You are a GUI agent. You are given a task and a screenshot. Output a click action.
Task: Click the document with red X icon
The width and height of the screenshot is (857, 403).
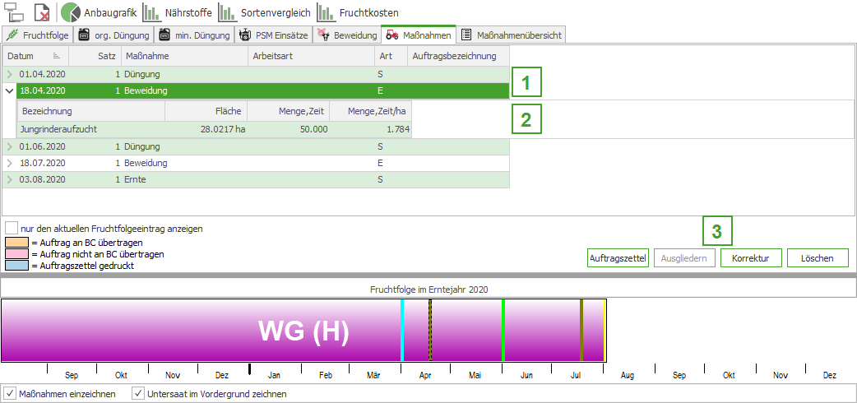(x=41, y=12)
